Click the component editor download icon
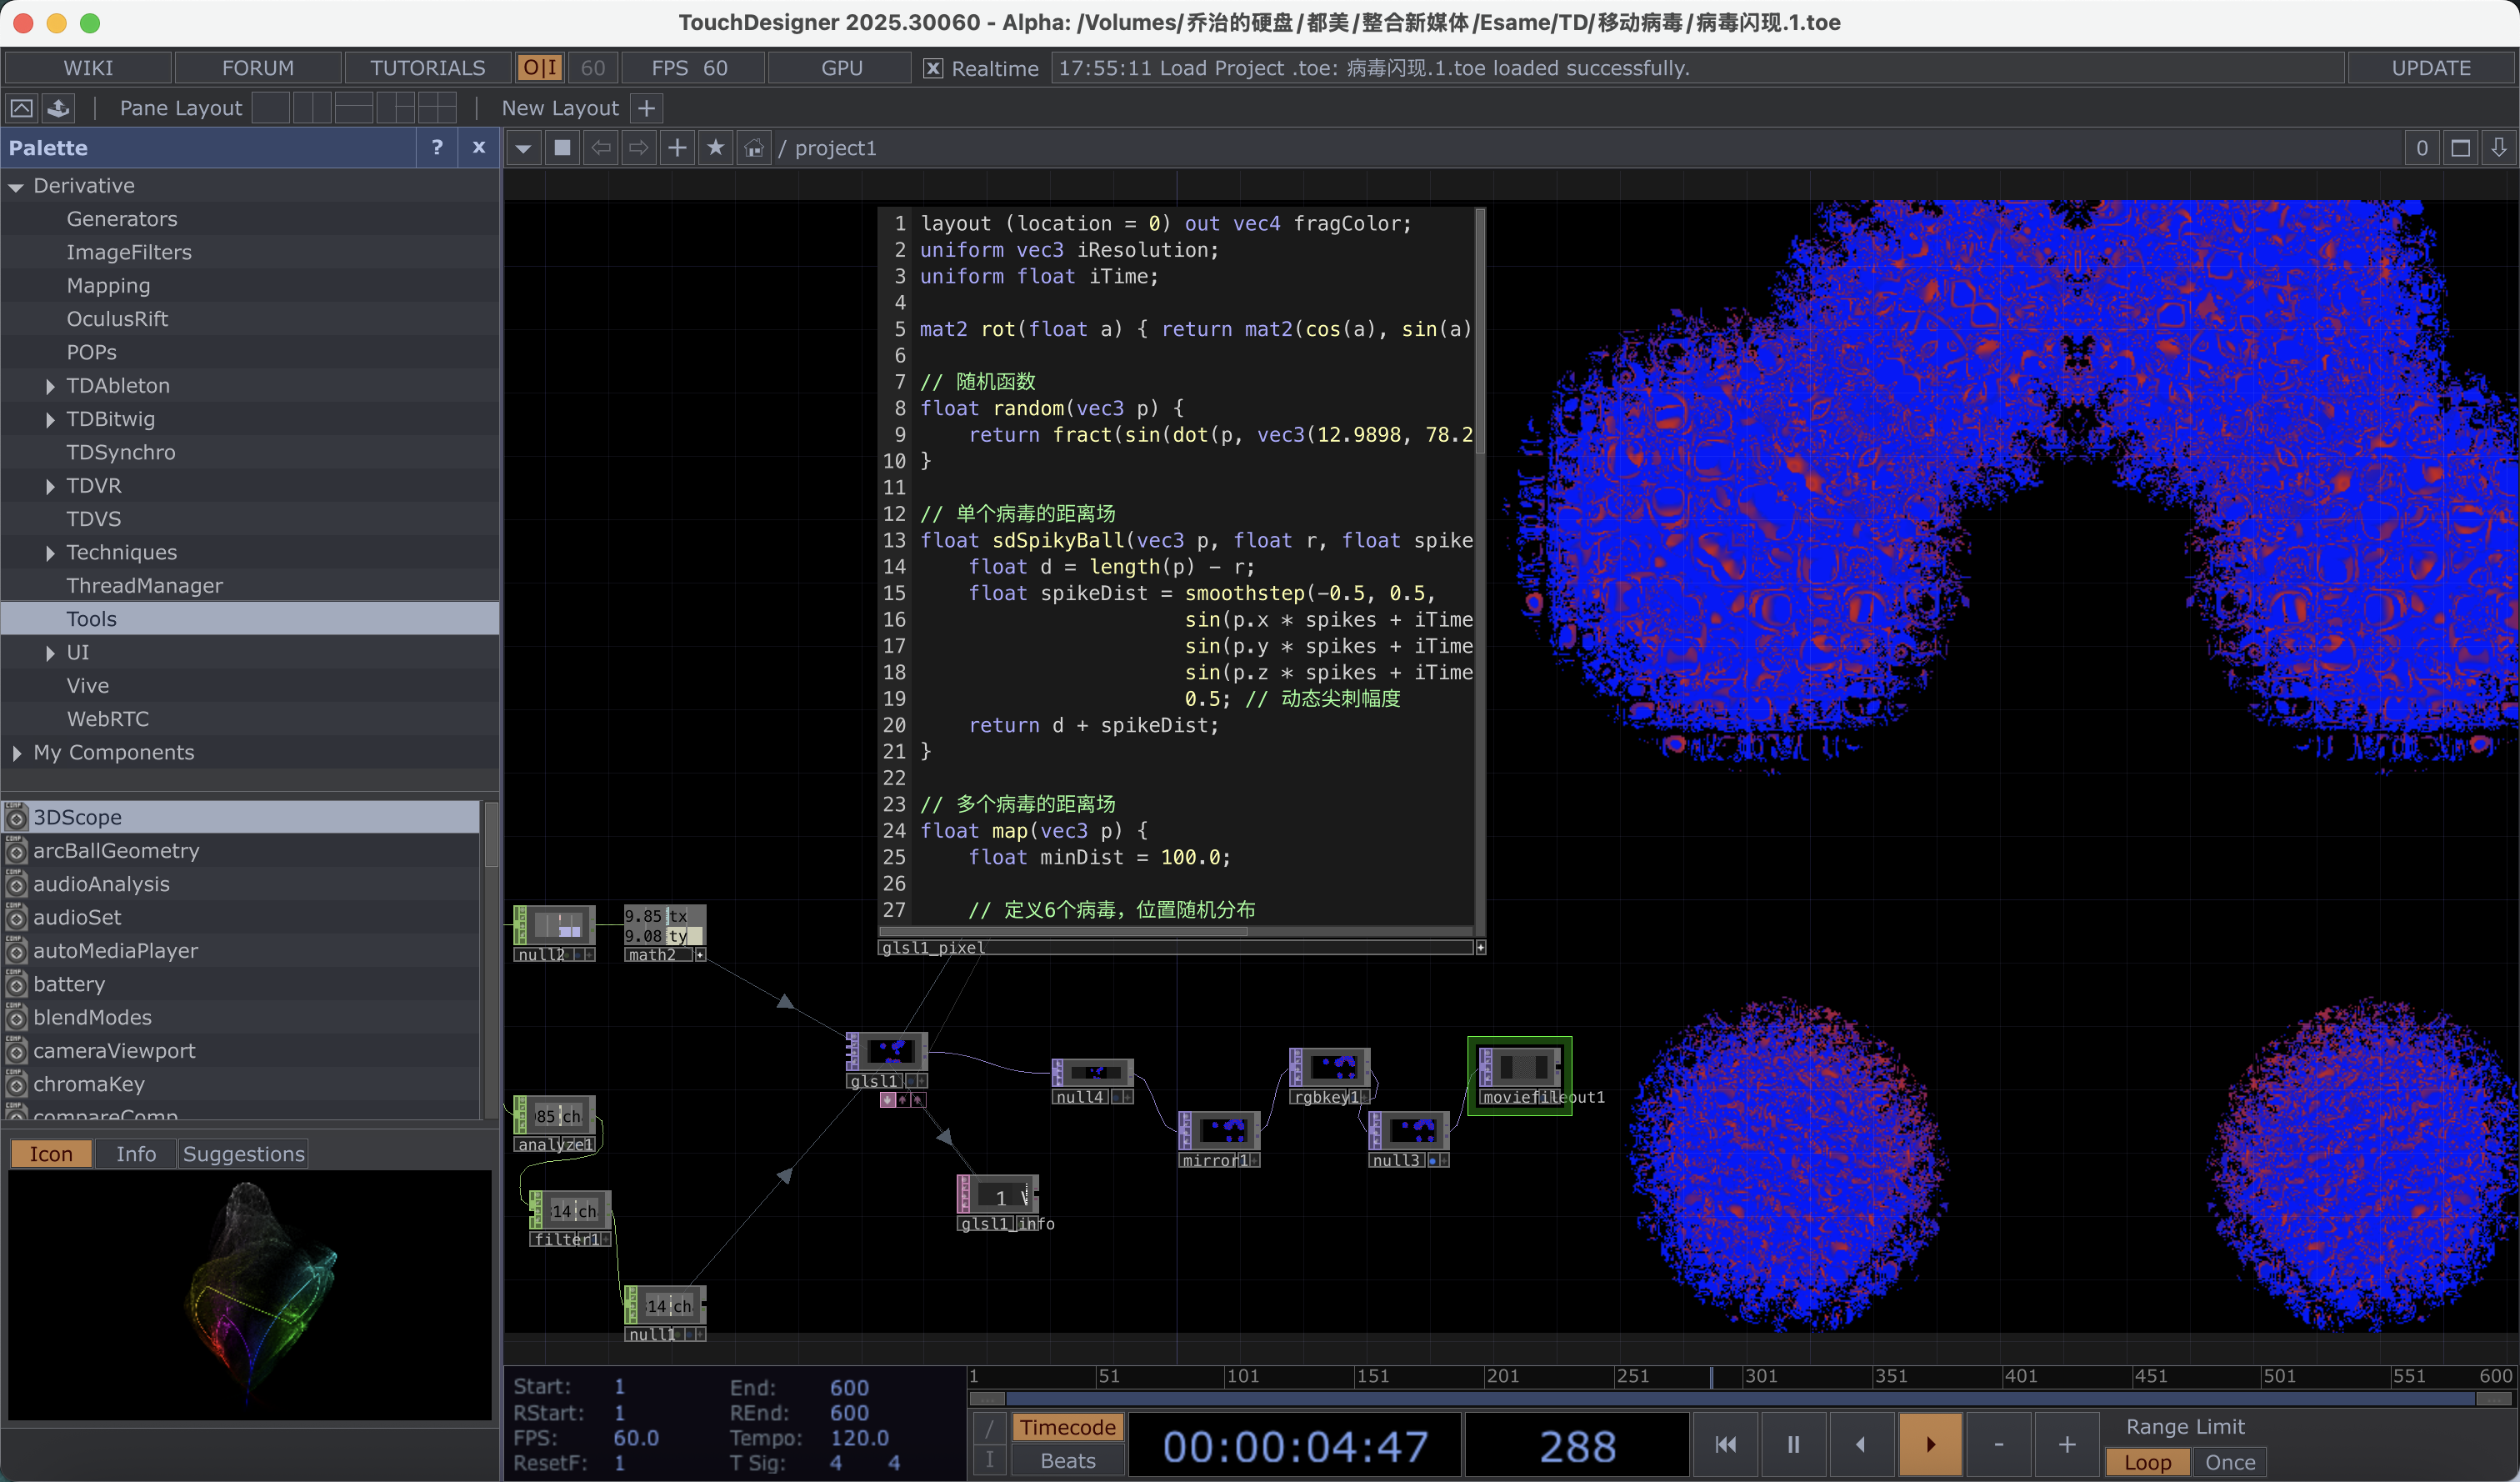 pos(59,108)
